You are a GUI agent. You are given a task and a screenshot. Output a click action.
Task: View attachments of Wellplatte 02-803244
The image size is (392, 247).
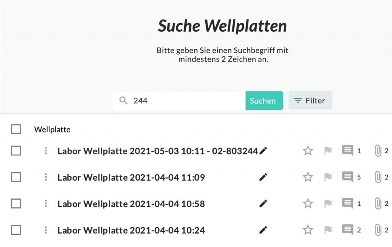(x=378, y=151)
